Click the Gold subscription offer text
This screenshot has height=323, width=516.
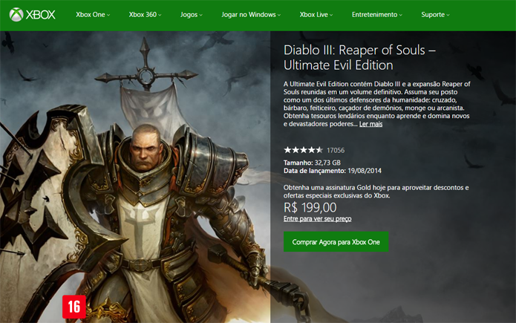point(376,192)
